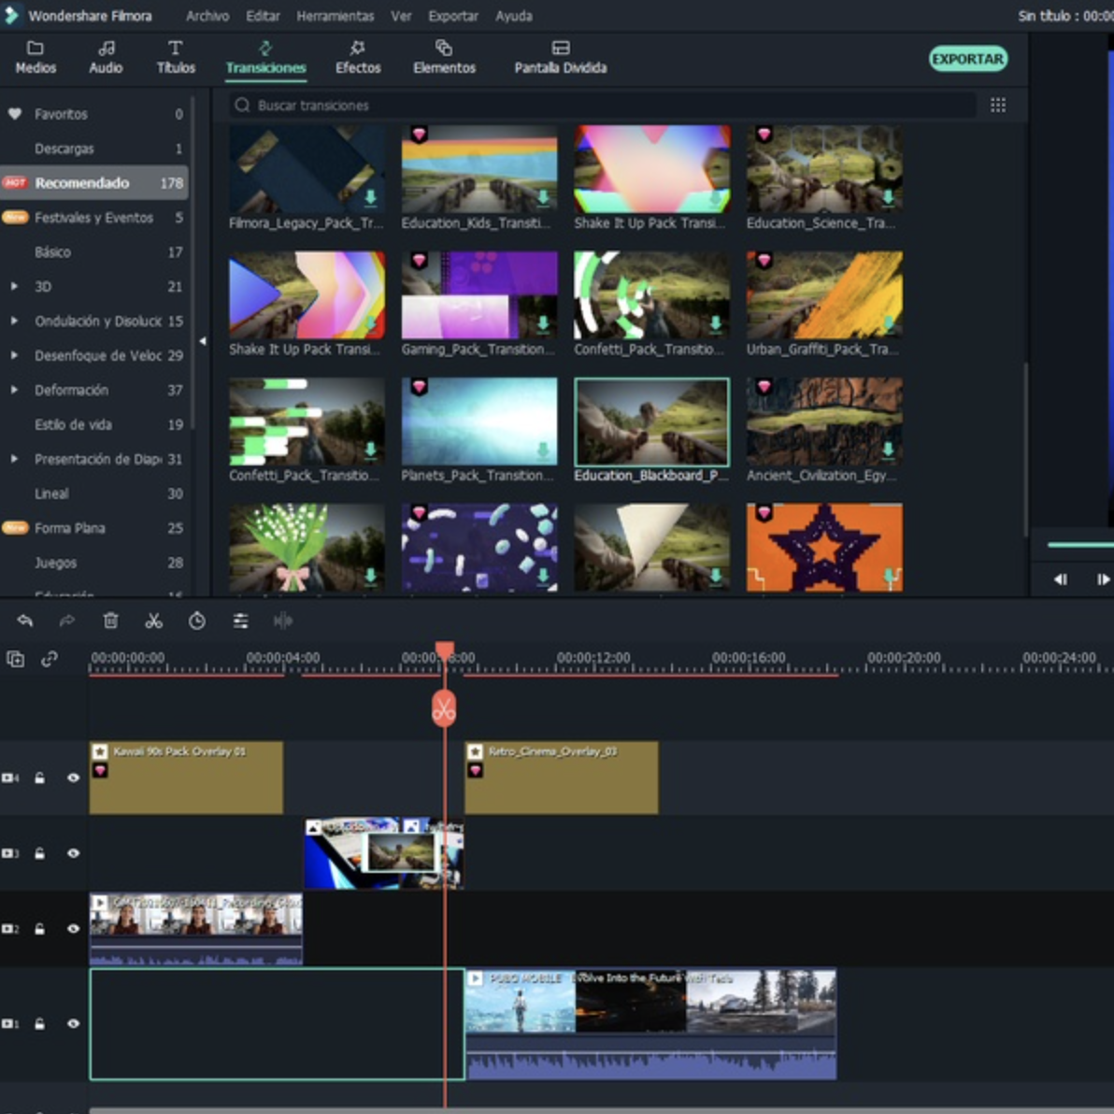The image size is (1114, 1114).
Task: Toggle the timeline link icon
Action: [x=50, y=659]
